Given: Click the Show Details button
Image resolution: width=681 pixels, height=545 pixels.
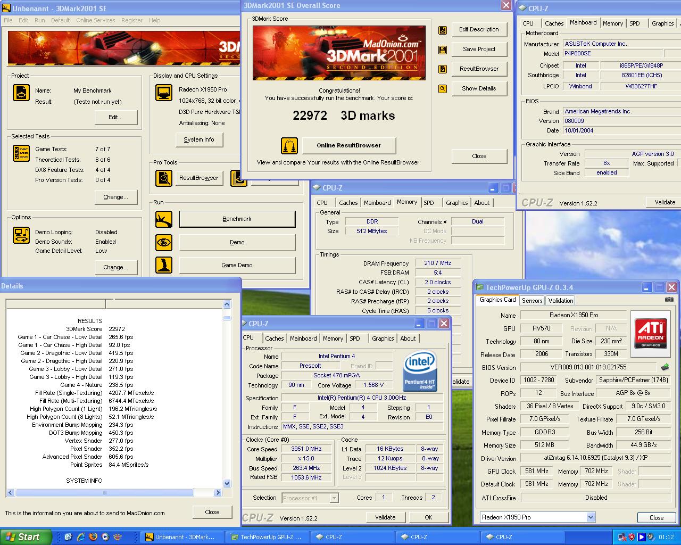Looking at the screenshot, I should (479, 88).
